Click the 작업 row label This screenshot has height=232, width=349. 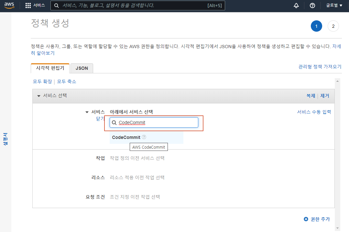[x=100, y=158]
